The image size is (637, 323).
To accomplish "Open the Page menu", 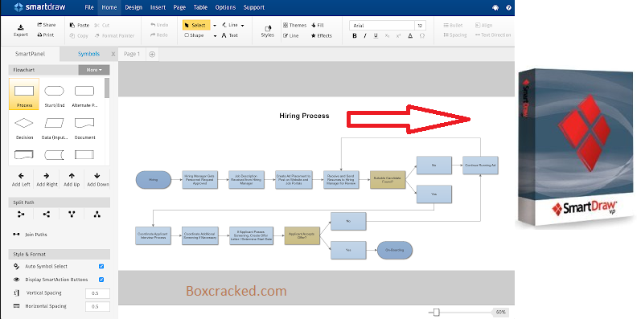I will [x=179, y=7].
